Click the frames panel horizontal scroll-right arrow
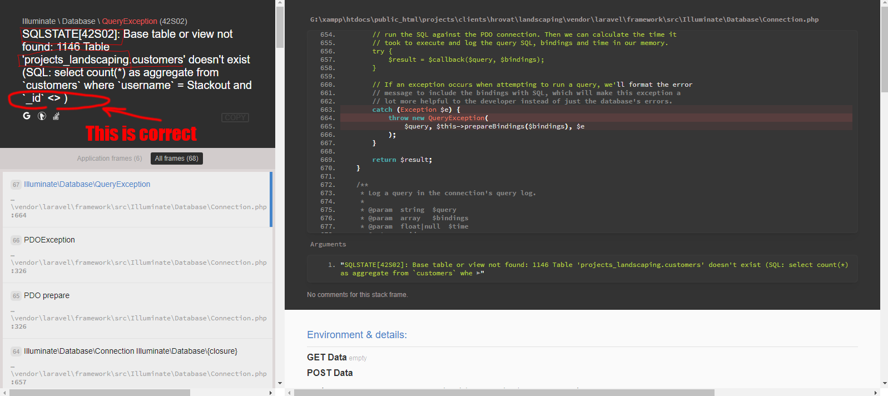The width and height of the screenshot is (888, 396). 271,392
